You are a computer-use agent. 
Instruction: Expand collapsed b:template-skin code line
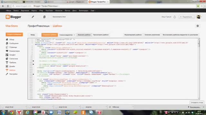(x=33, y=64)
